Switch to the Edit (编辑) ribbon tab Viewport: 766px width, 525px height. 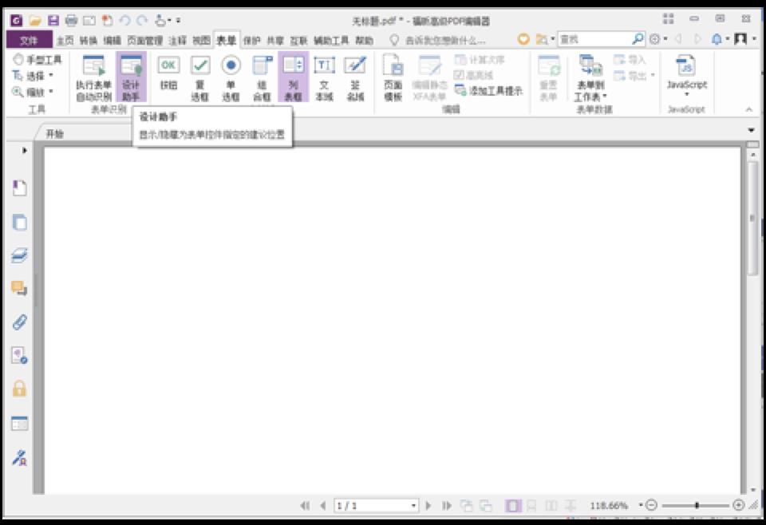tap(112, 40)
